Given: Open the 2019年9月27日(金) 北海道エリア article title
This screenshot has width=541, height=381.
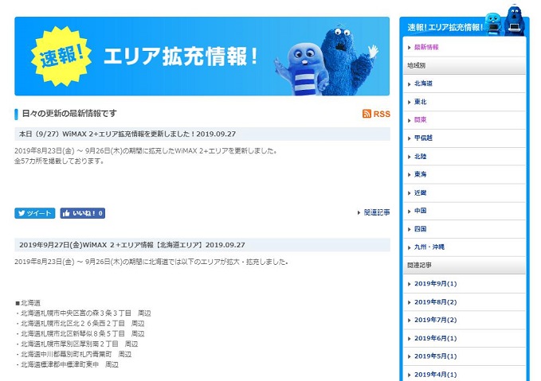Looking at the screenshot, I should (x=131, y=245).
